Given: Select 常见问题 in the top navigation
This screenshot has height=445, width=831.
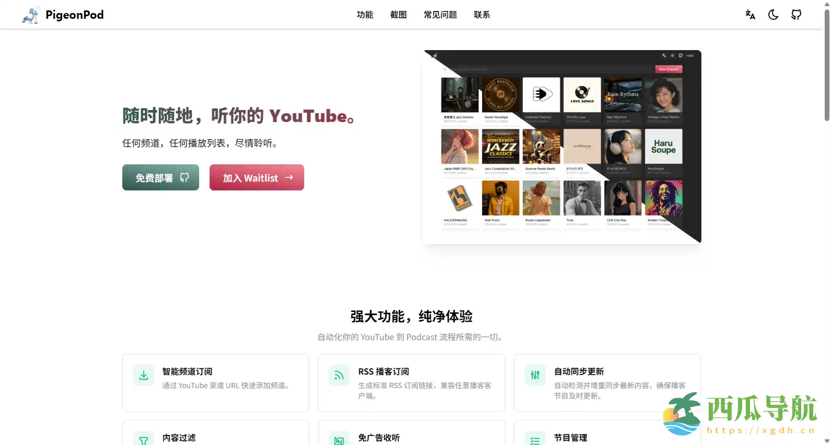Looking at the screenshot, I should [440, 15].
